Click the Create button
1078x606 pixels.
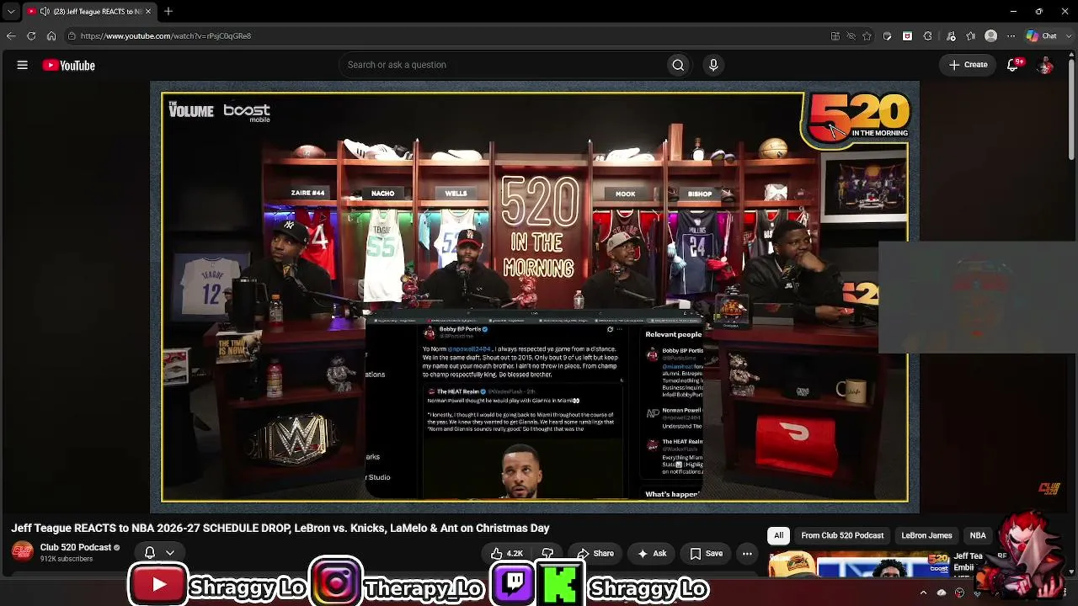tap(968, 65)
